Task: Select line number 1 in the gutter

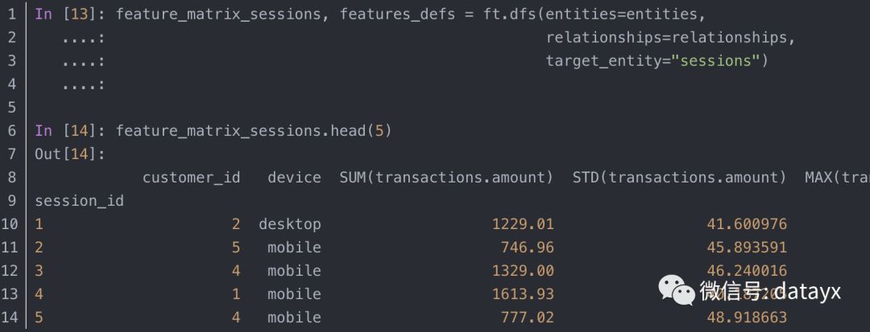Action: pyautogui.click(x=12, y=14)
